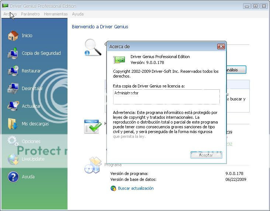The height and width of the screenshot is (211, 270).
Task: Click the Desinstalar icon in sidebar
Action: (13, 88)
